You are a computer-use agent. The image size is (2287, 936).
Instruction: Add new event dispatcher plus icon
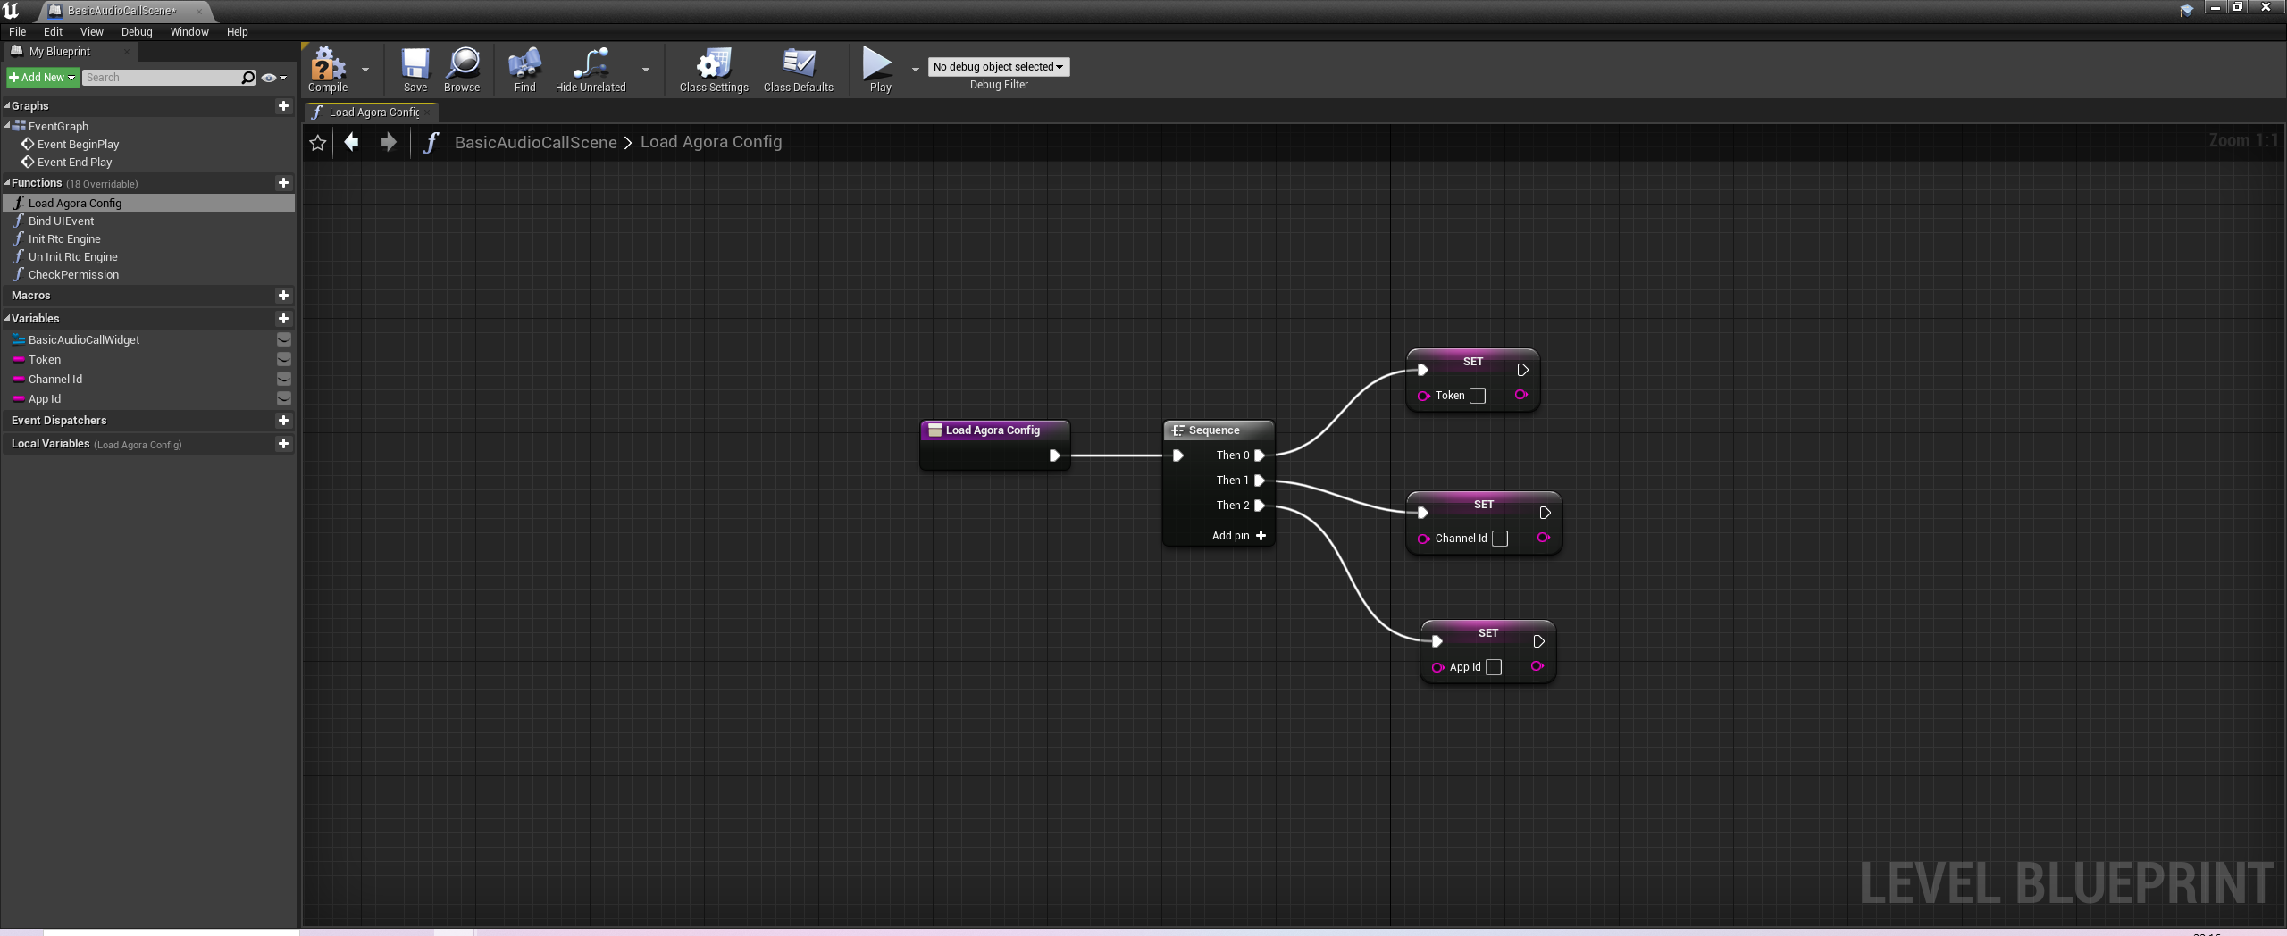283,420
